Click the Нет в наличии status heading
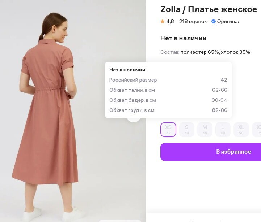Viewport: 261px width, 222px height. (x=183, y=38)
